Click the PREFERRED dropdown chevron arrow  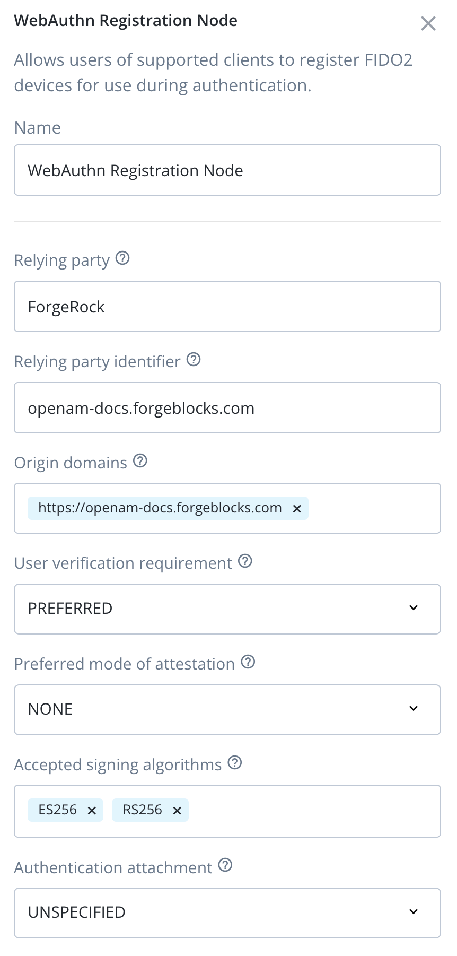tap(414, 608)
